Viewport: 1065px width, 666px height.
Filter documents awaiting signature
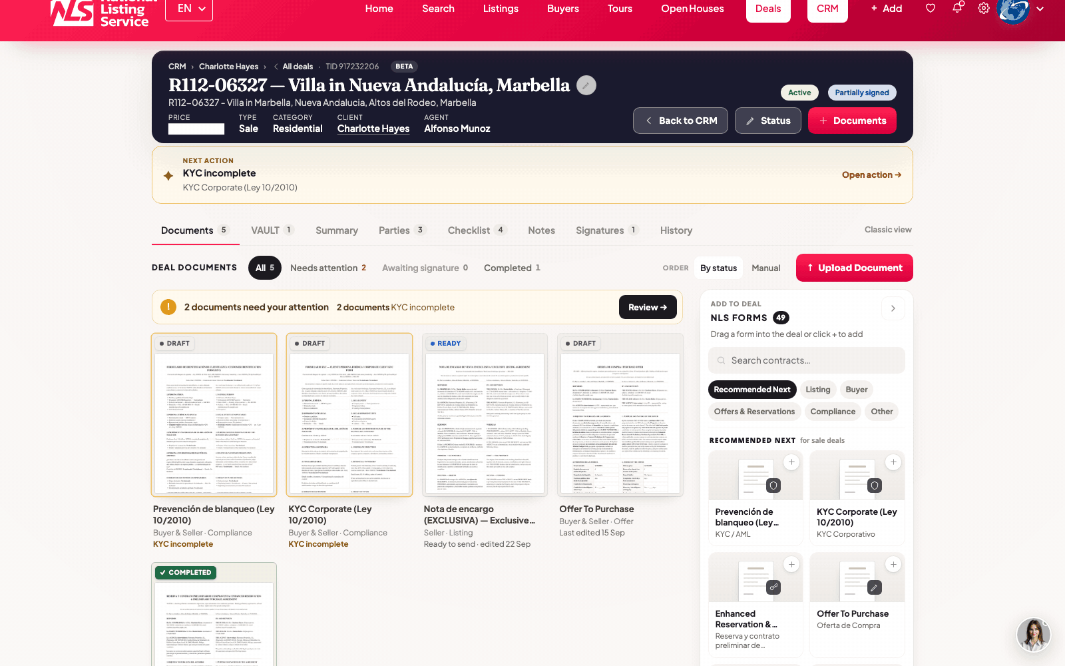click(x=425, y=268)
